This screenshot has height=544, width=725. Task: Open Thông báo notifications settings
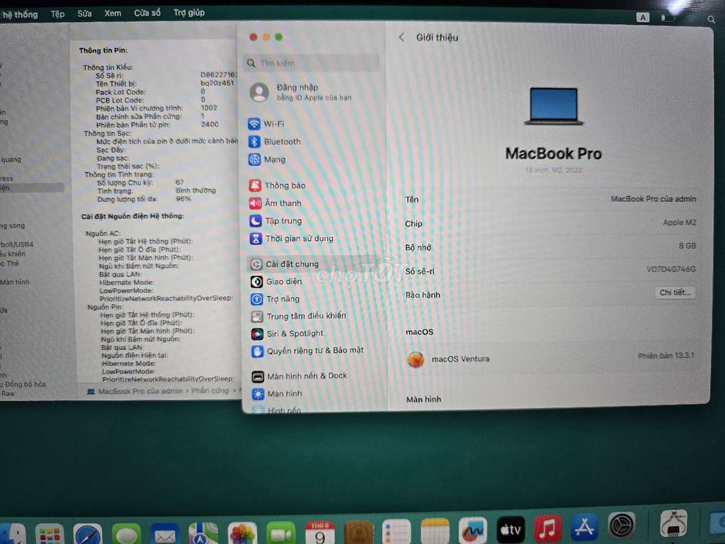pyautogui.click(x=278, y=186)
